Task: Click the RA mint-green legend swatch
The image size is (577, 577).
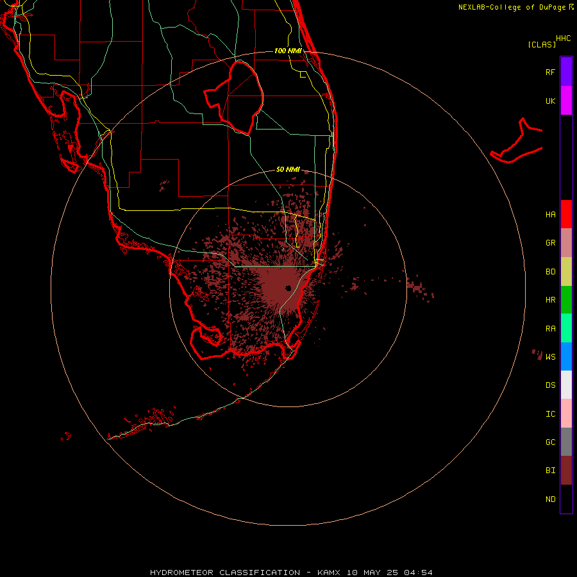Action: click(566, 328)
